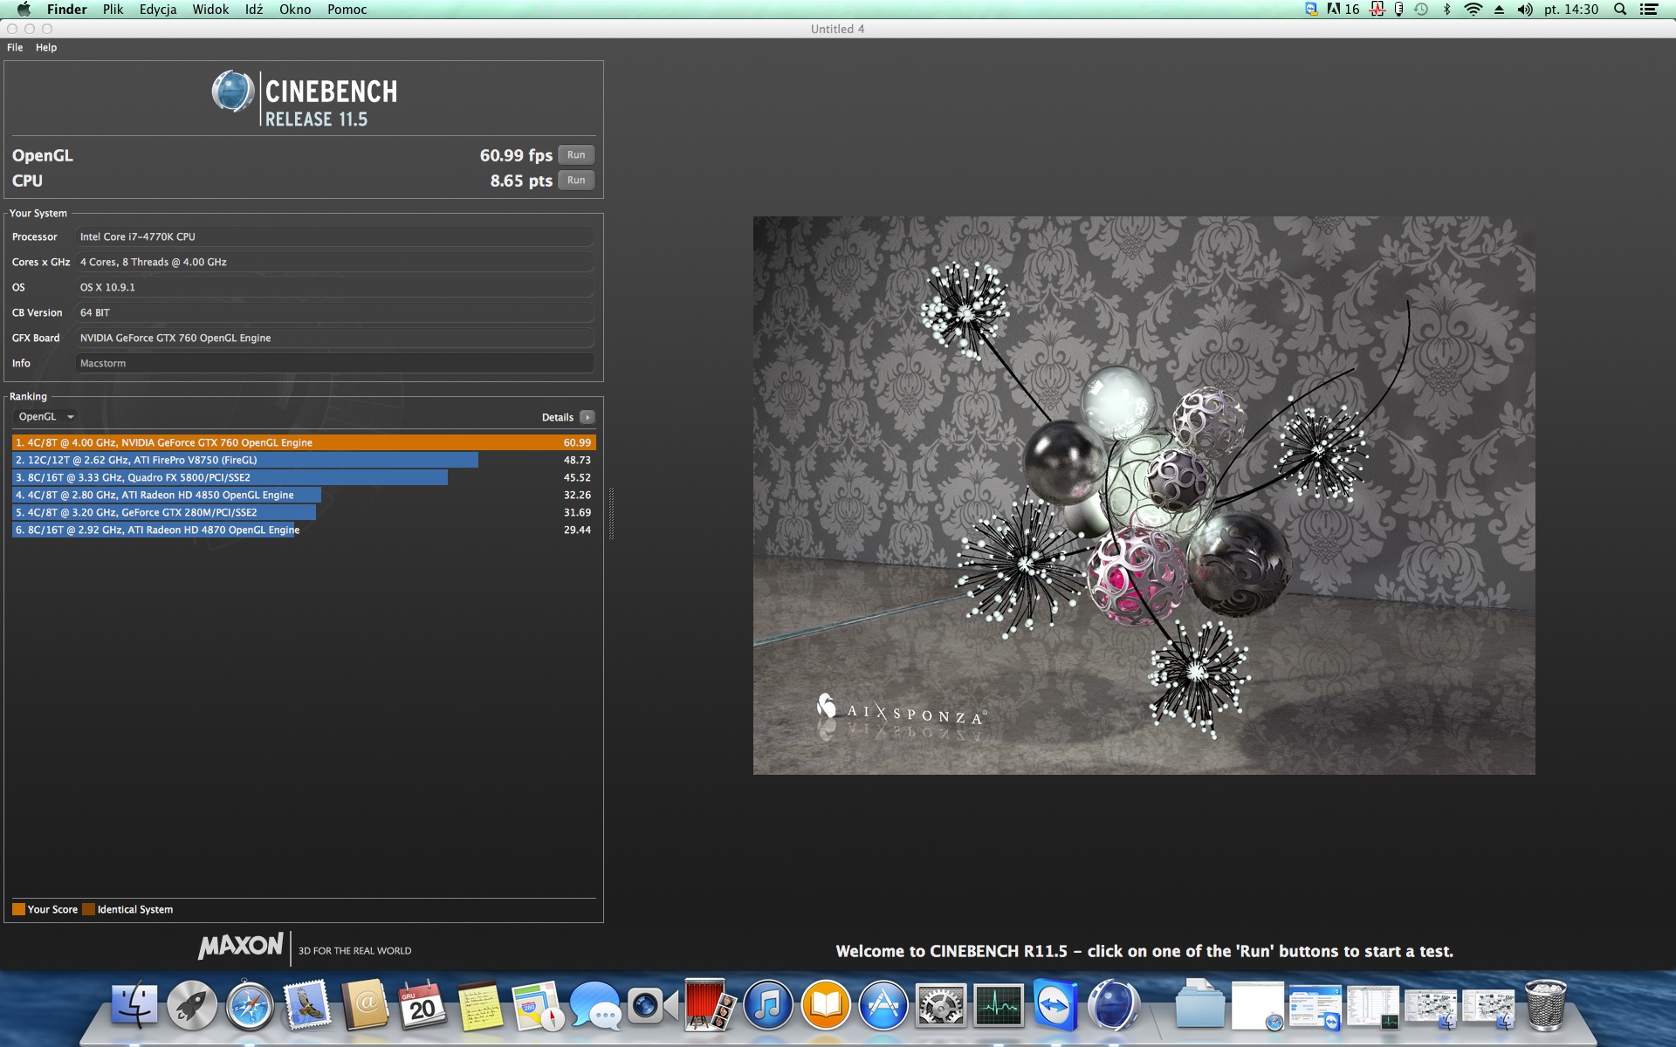Viewport: 1676px width, 1047px height.
Task: Select ranking row 5 GeForce GTX 280M
Action: click(304, 512)
